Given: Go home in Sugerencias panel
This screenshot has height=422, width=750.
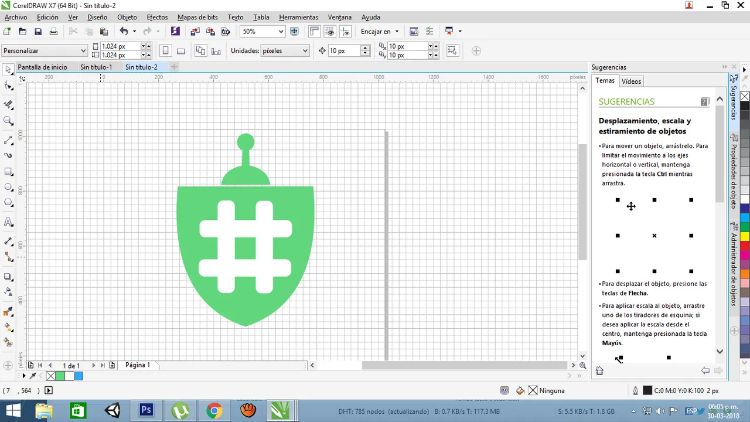Looking at the screenshot, I should coord(599,370).
